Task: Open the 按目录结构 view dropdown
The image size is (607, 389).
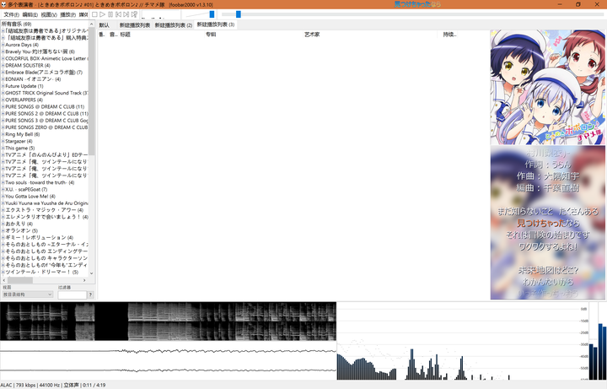Action: [x=28, y=294]
